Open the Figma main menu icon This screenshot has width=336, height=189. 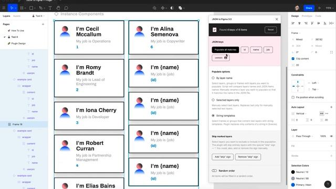pos(4,8)
